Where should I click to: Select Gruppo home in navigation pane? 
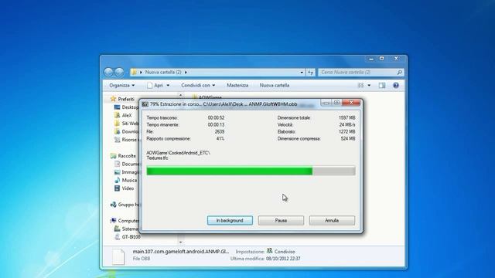[128, 205]
